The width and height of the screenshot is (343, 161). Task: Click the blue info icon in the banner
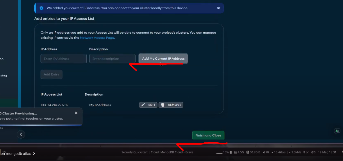click(x=41, y=8)
